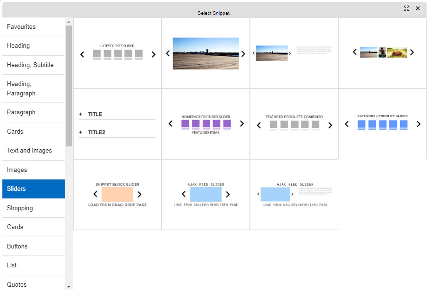Select the Images category in sidebar
The width and height of the screenshot is (428, 290).
point(34,170)
